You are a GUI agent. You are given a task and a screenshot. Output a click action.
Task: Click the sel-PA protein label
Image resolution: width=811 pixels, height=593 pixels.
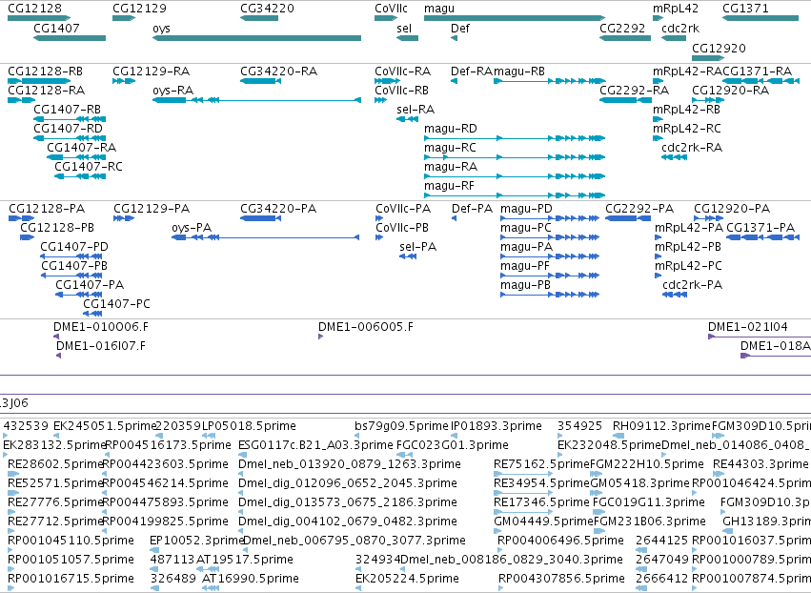click(418, 246)
